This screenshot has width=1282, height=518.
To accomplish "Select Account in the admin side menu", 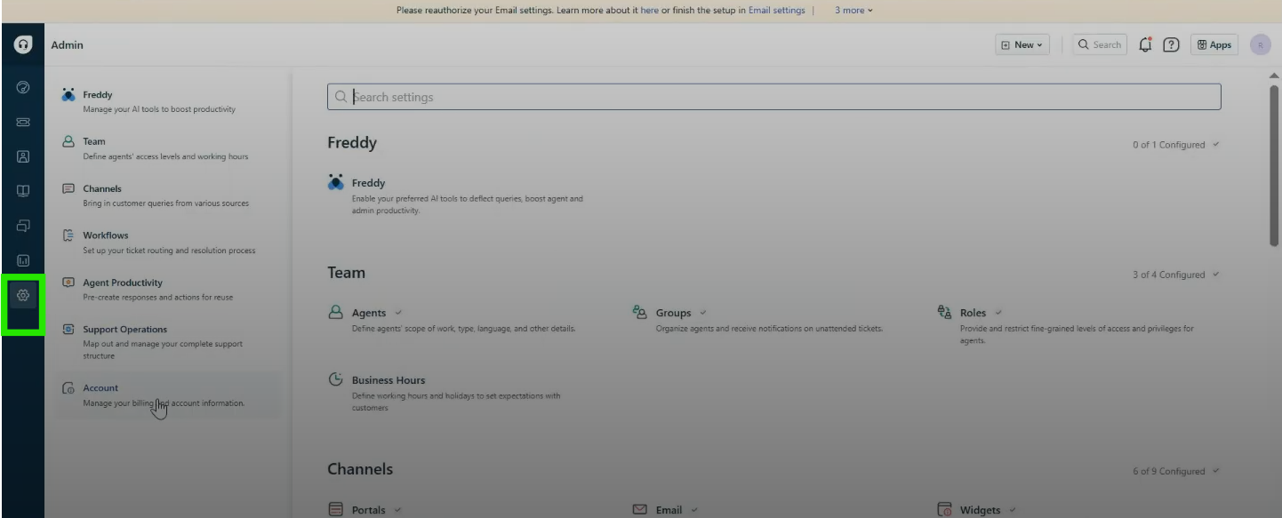I will point(100,388).
